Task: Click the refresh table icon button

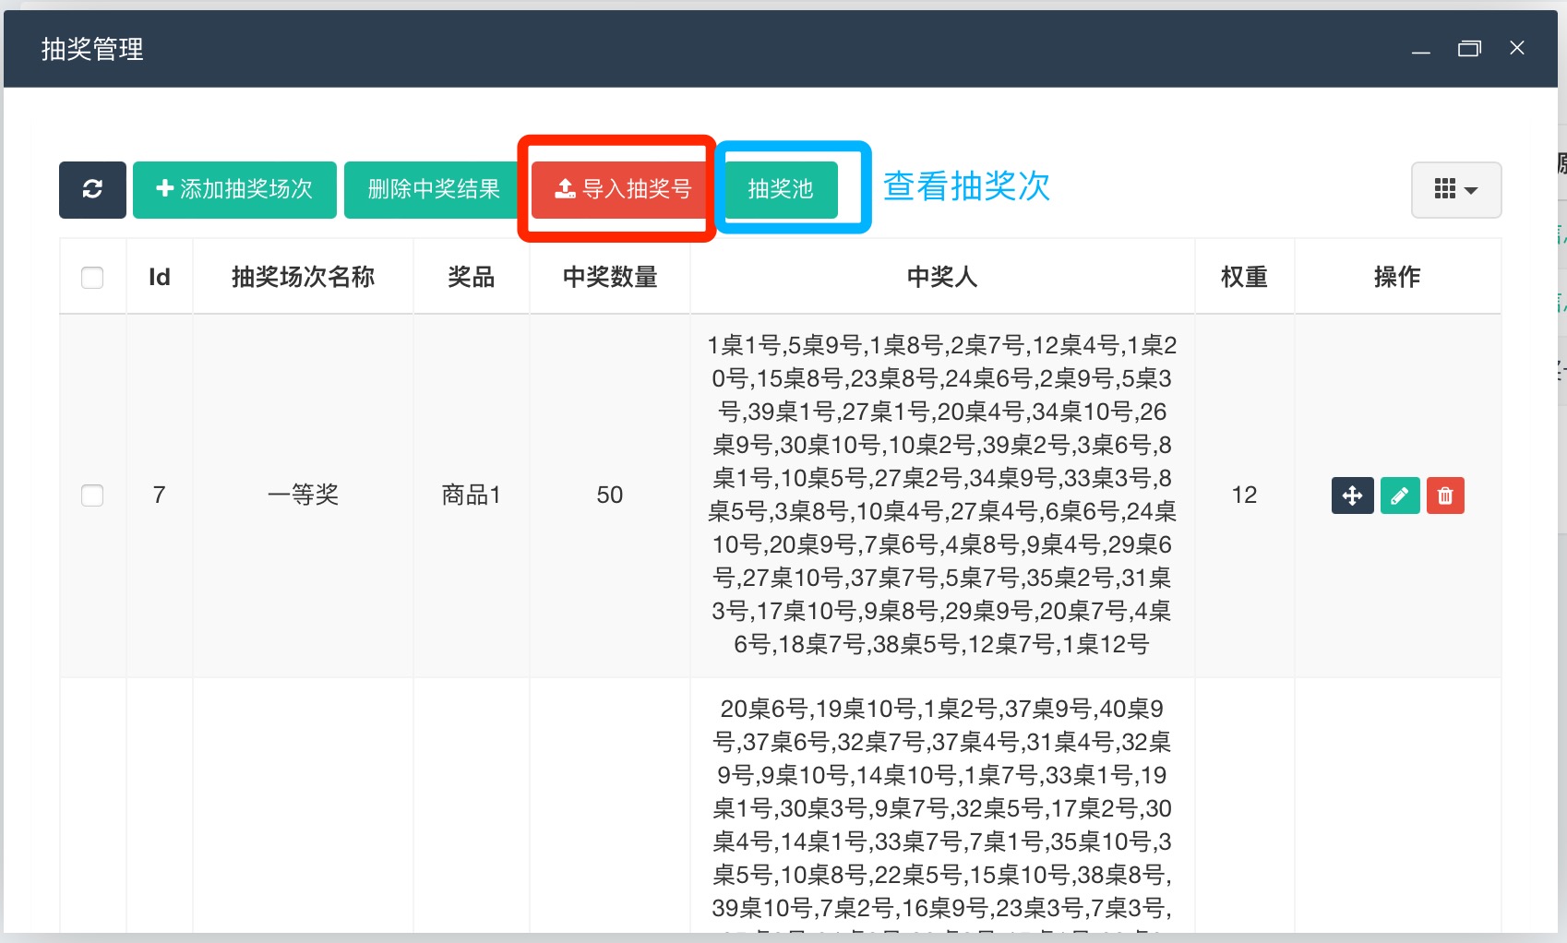Action: point(92,190)
